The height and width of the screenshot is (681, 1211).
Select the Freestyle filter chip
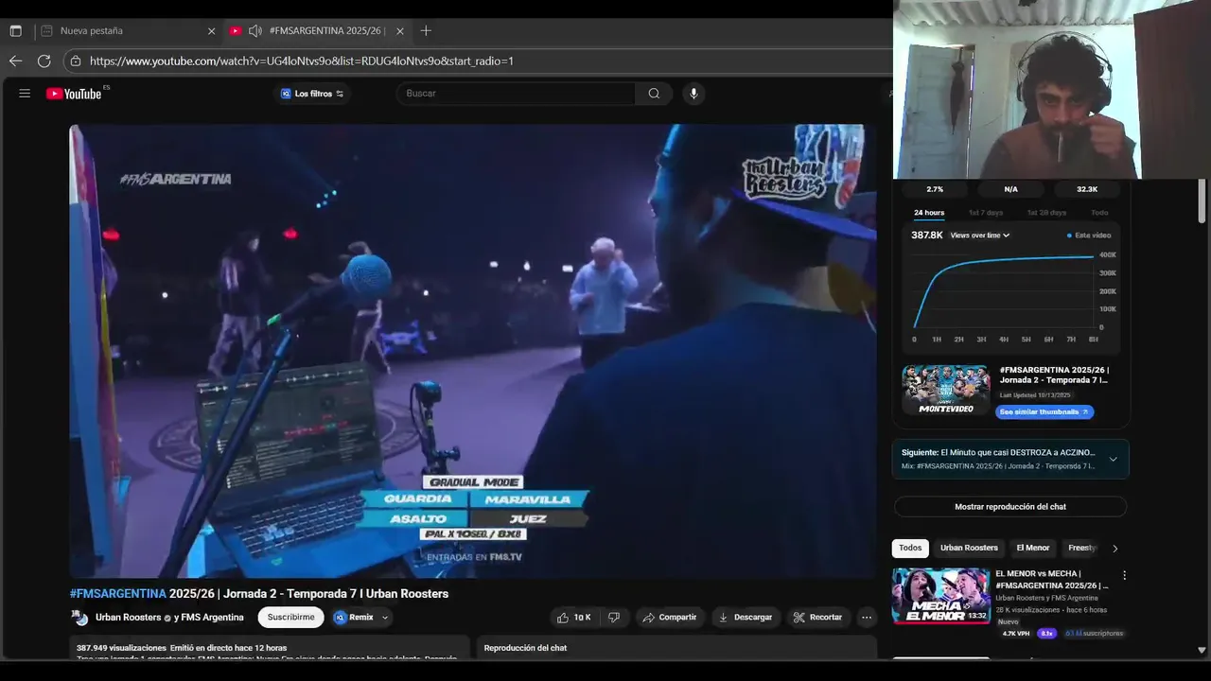(1081, 549)
